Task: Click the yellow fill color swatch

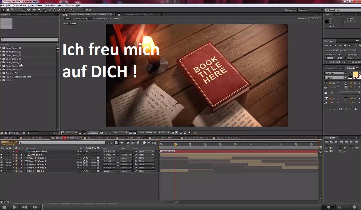Action: point(356,74)
